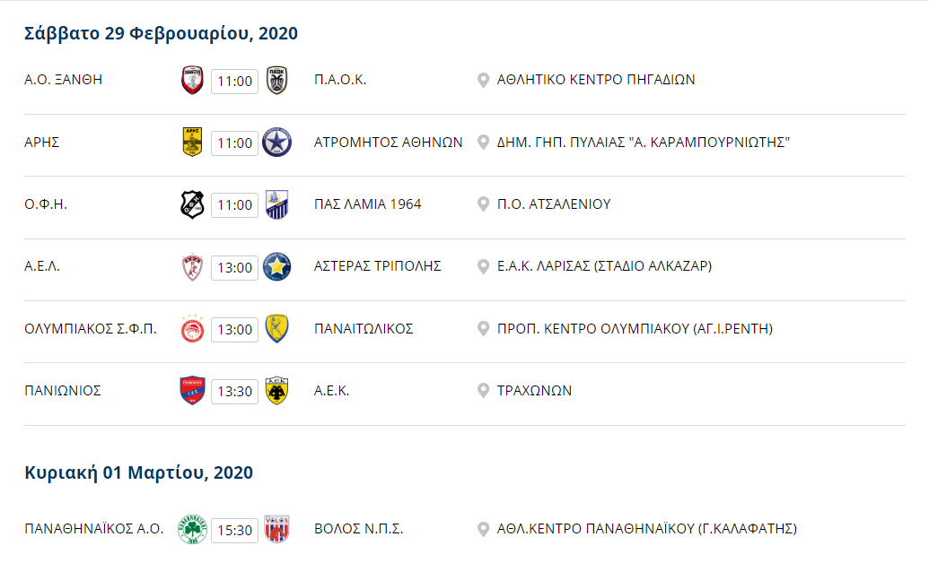Select the Panathinaikos green shamrock logo
This screenshot has width=929, height=563.
pos(192,529)
